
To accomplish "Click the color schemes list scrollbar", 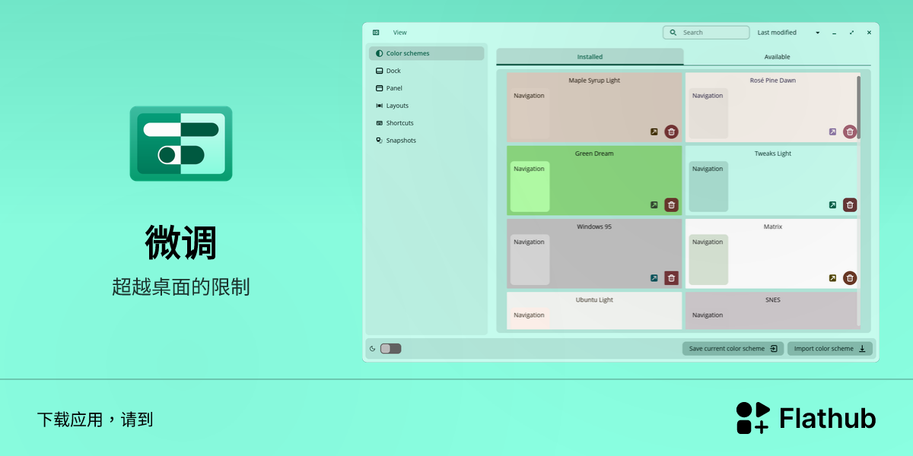I will (x=859, y=106).
